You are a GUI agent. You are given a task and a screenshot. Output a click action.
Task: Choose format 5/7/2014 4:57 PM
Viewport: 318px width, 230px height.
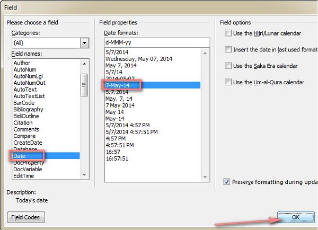coord(153,126)
